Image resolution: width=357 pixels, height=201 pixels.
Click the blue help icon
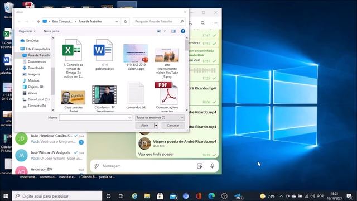[183, 31]
